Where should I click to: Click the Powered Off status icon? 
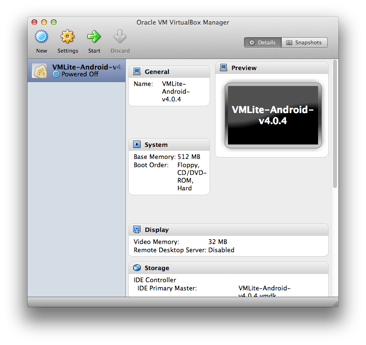click(56, 74)
